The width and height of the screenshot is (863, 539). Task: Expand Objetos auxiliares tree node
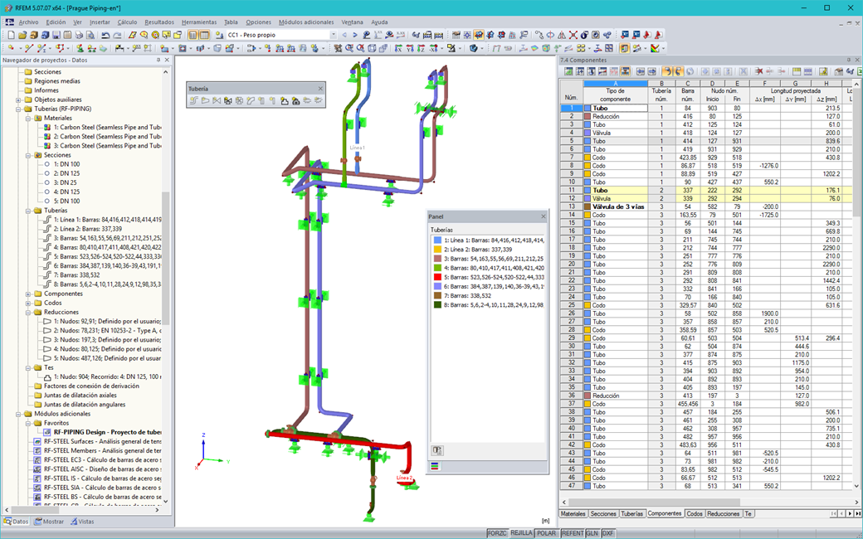point(18,100)
